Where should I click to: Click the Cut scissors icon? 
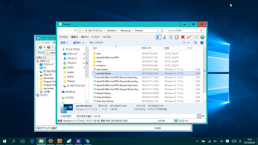pyautogui.click(x=164, y=37)
